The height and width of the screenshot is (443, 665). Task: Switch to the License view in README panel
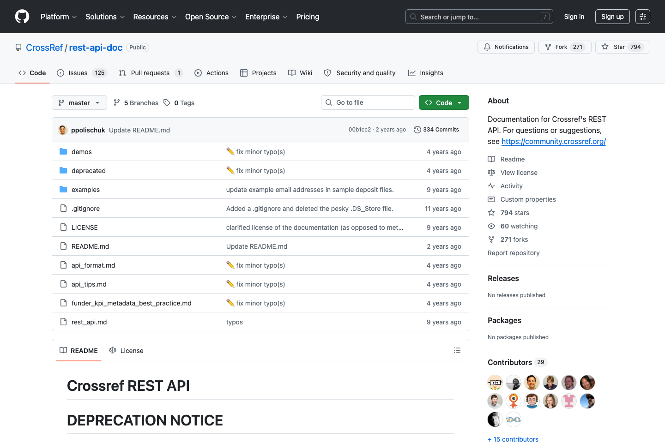(x=126, y=350)
